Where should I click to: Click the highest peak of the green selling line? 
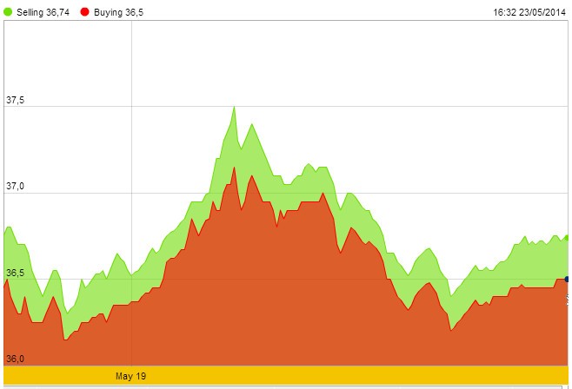[234, 107]
